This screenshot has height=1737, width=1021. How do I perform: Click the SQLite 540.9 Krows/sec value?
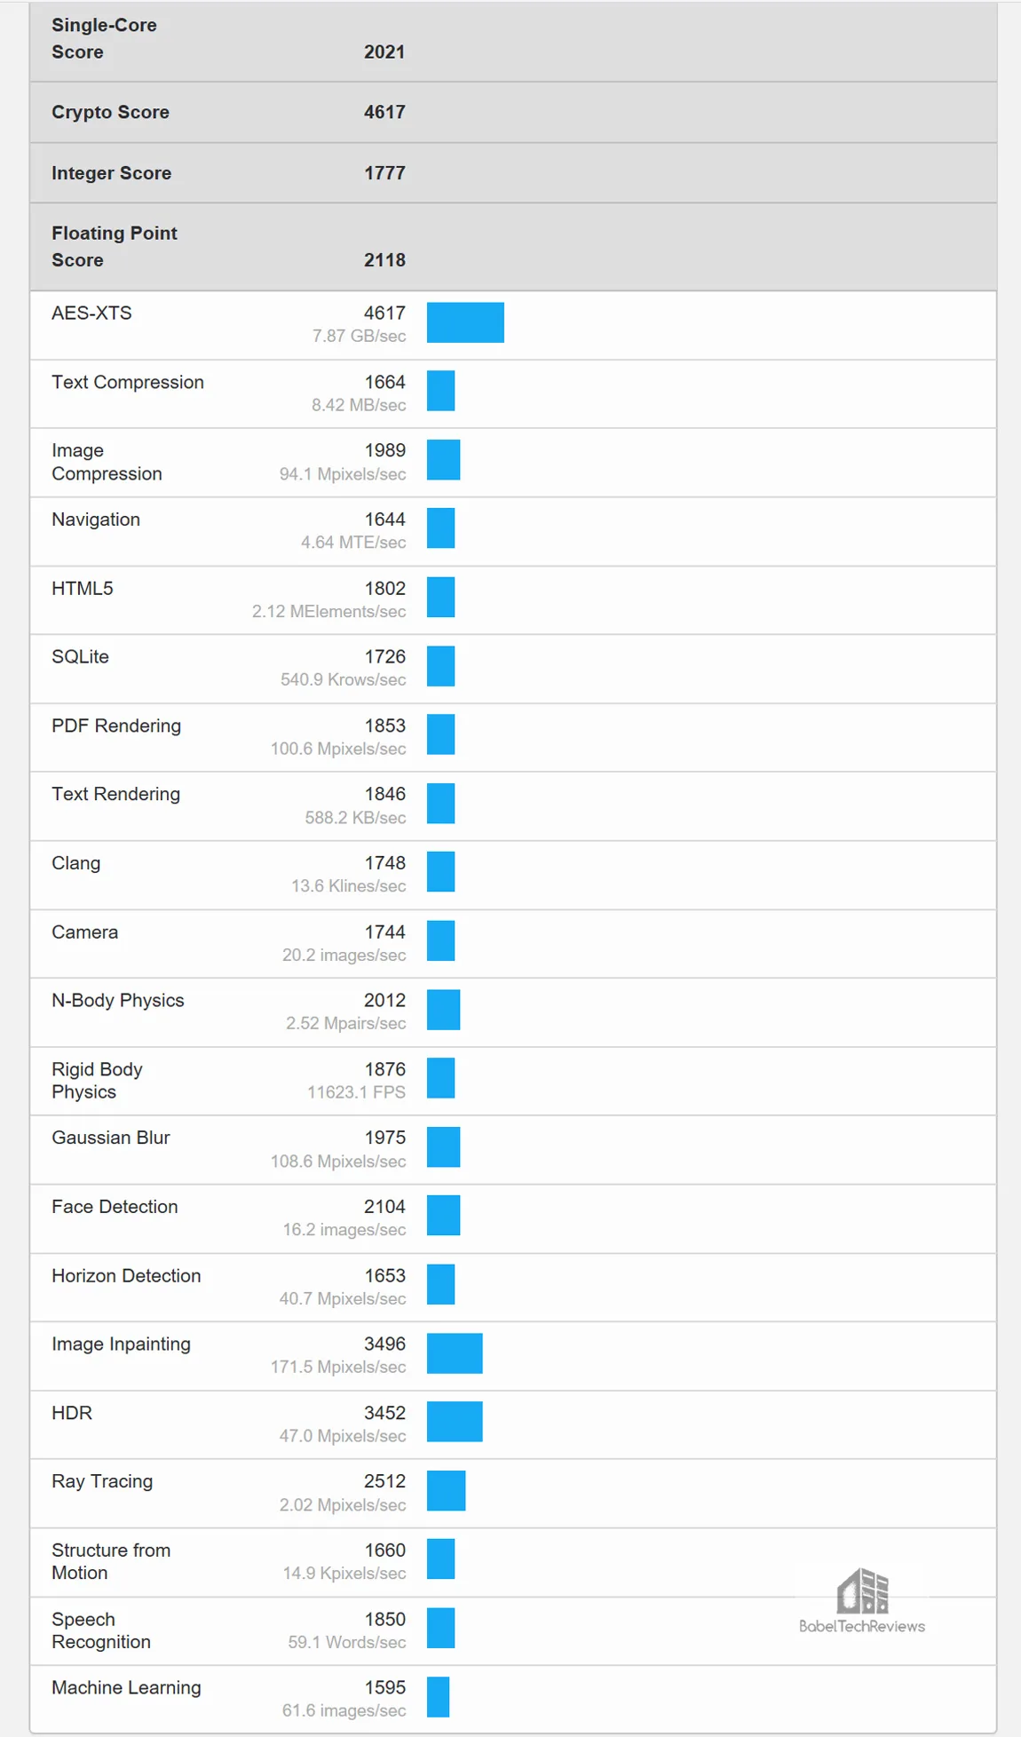coord(344,680)
